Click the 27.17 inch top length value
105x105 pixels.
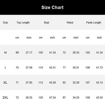tap(29, 52)
